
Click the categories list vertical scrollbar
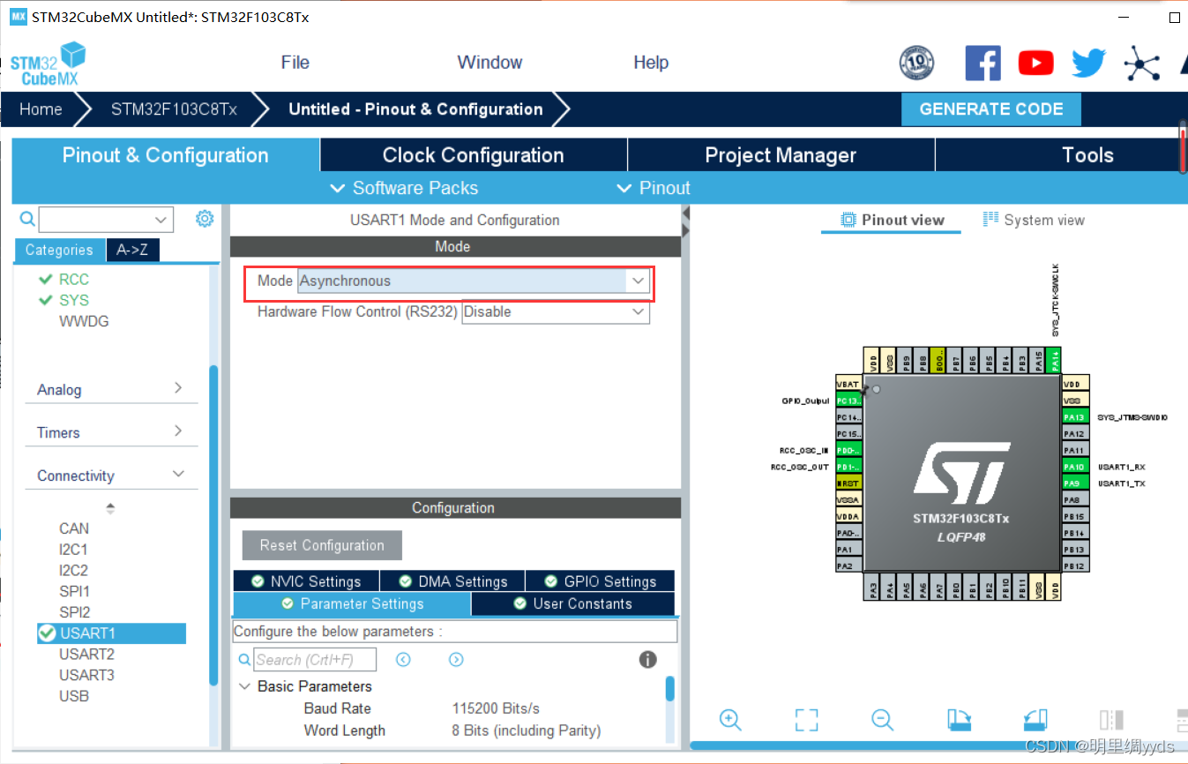point(213,525)
